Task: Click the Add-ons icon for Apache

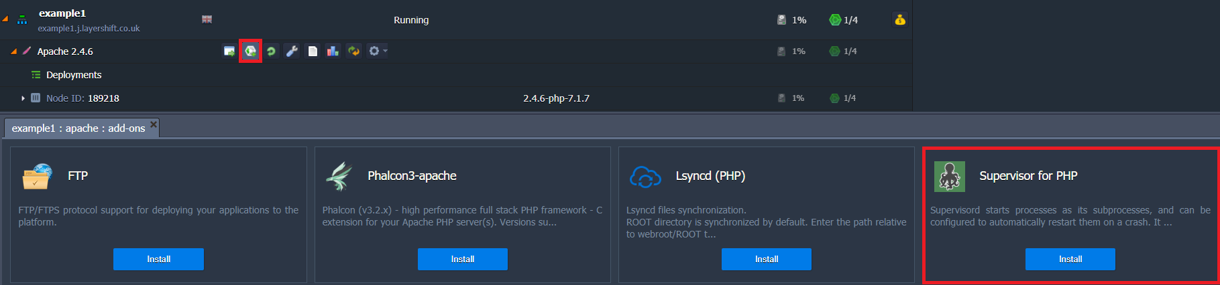Action: coord(250,51)
